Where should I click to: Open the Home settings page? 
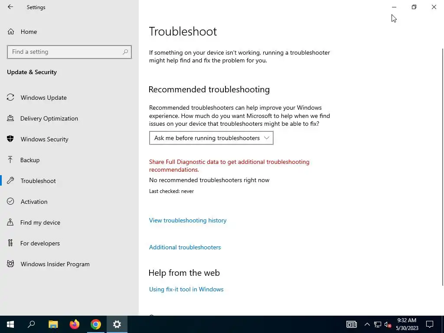pos(69,32)
